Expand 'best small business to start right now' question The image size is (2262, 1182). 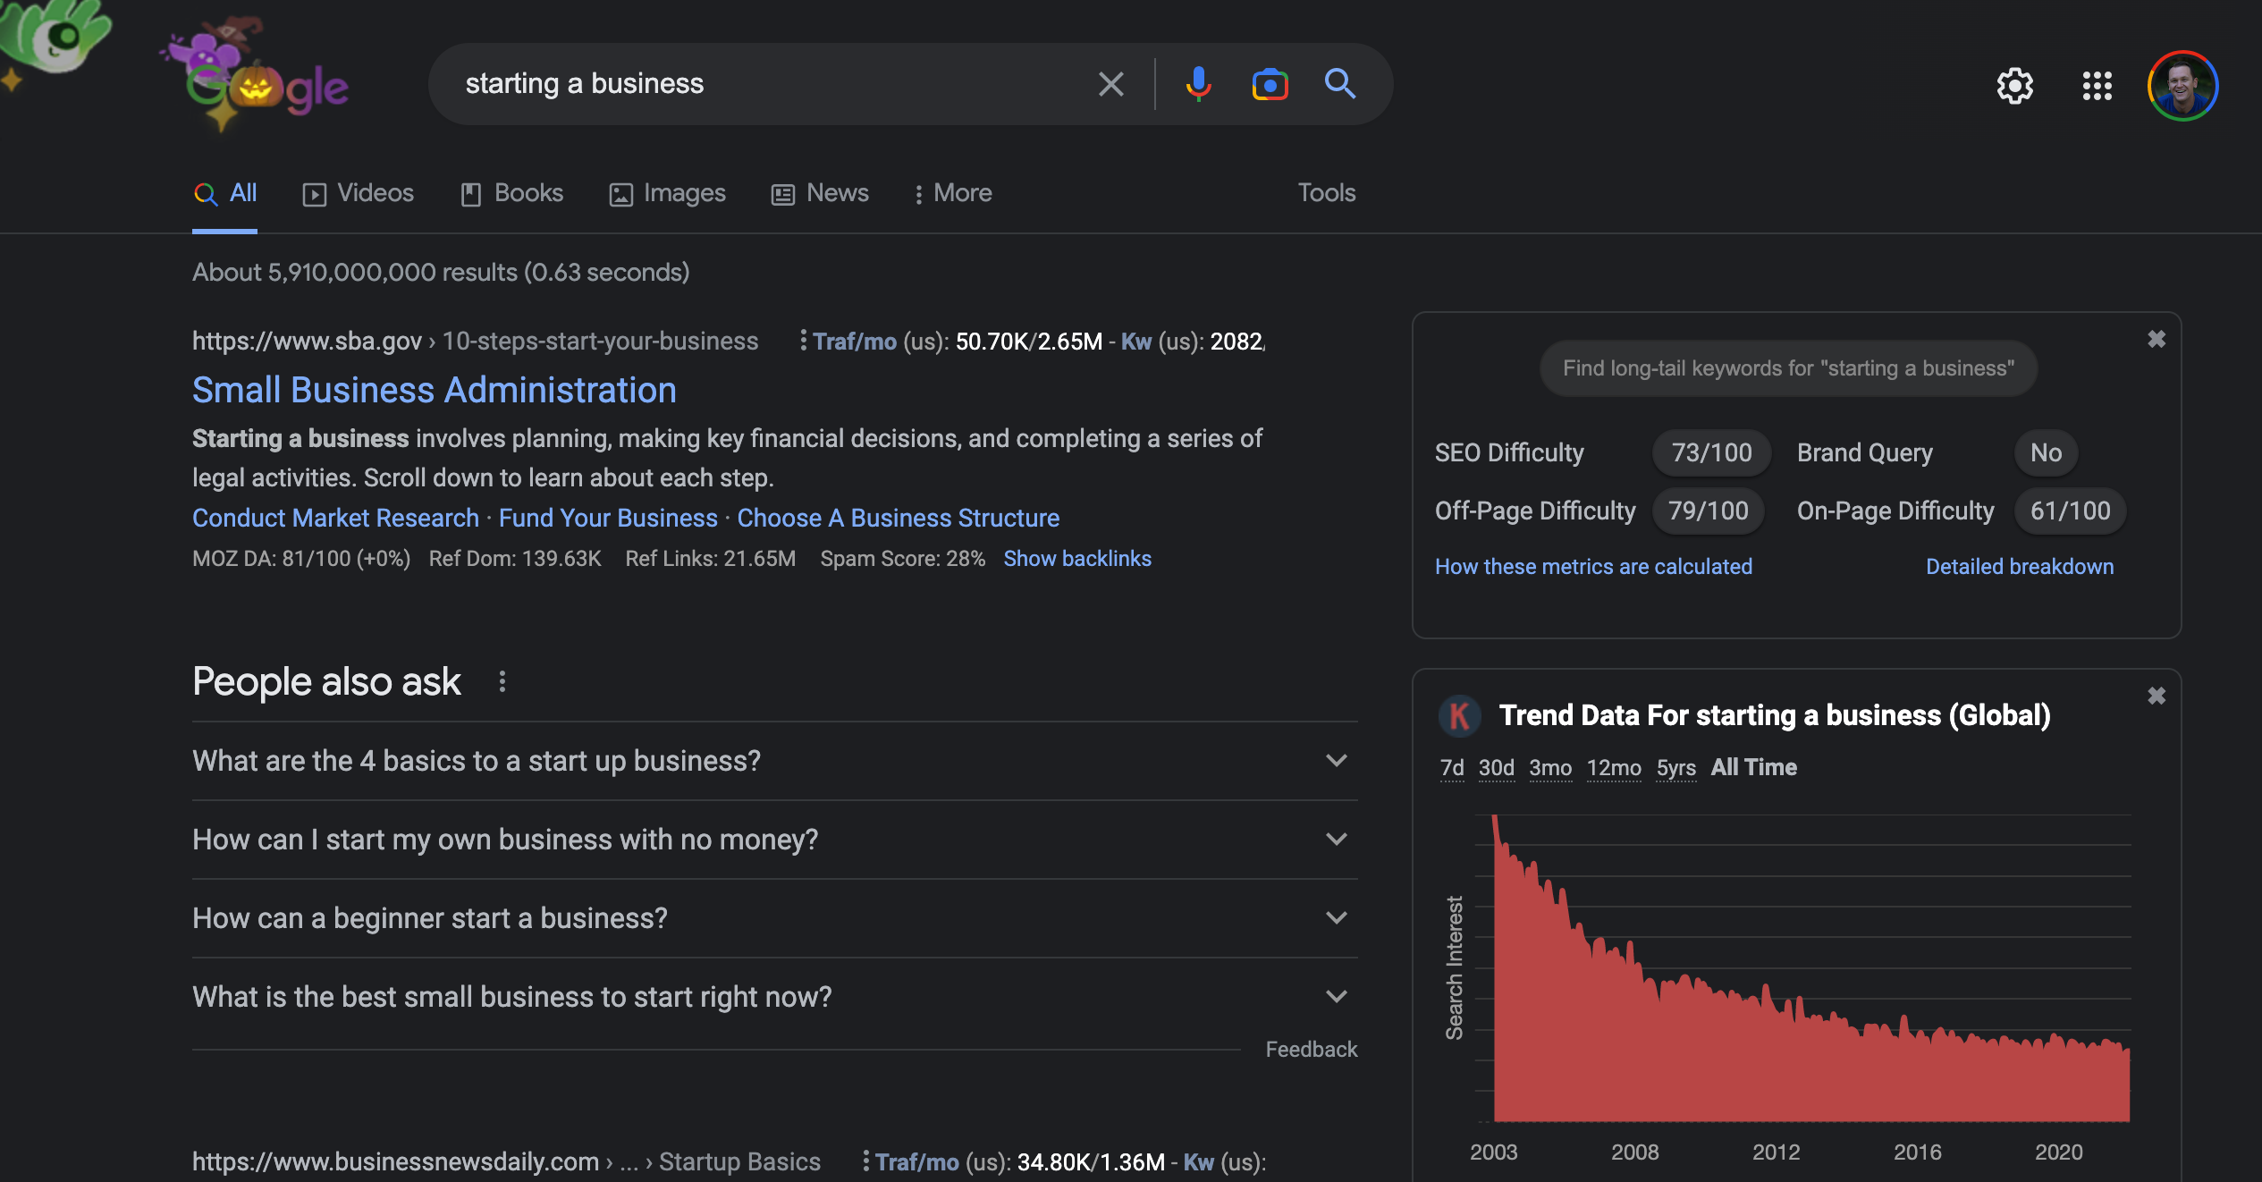tap(774, 997)
